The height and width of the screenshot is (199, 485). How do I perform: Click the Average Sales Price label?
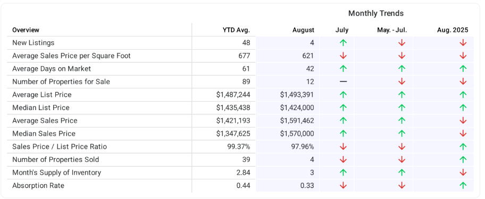tap(45, 121)
